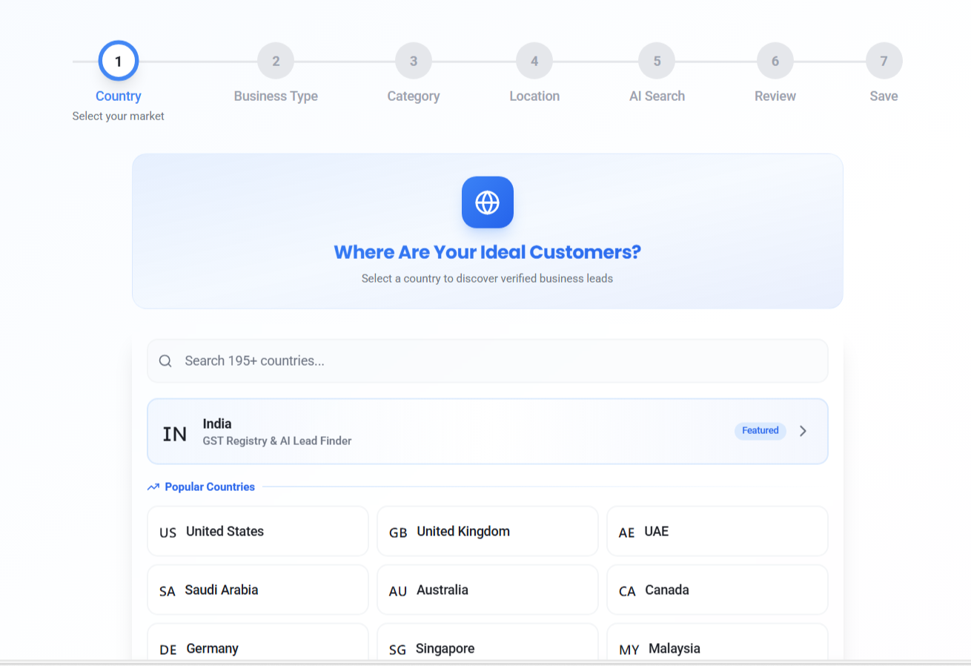Jump to step 3 Category
The image size is (971, 666).
[414, 62]
